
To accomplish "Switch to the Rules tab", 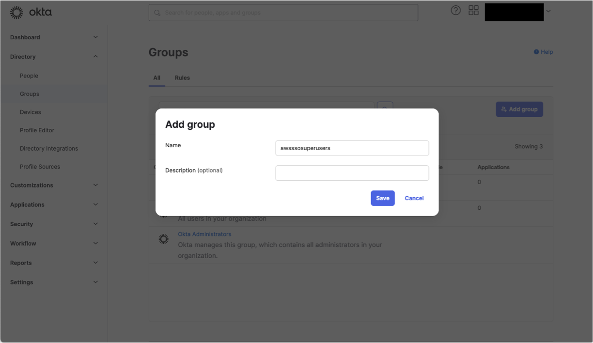I will coord(182,78).
